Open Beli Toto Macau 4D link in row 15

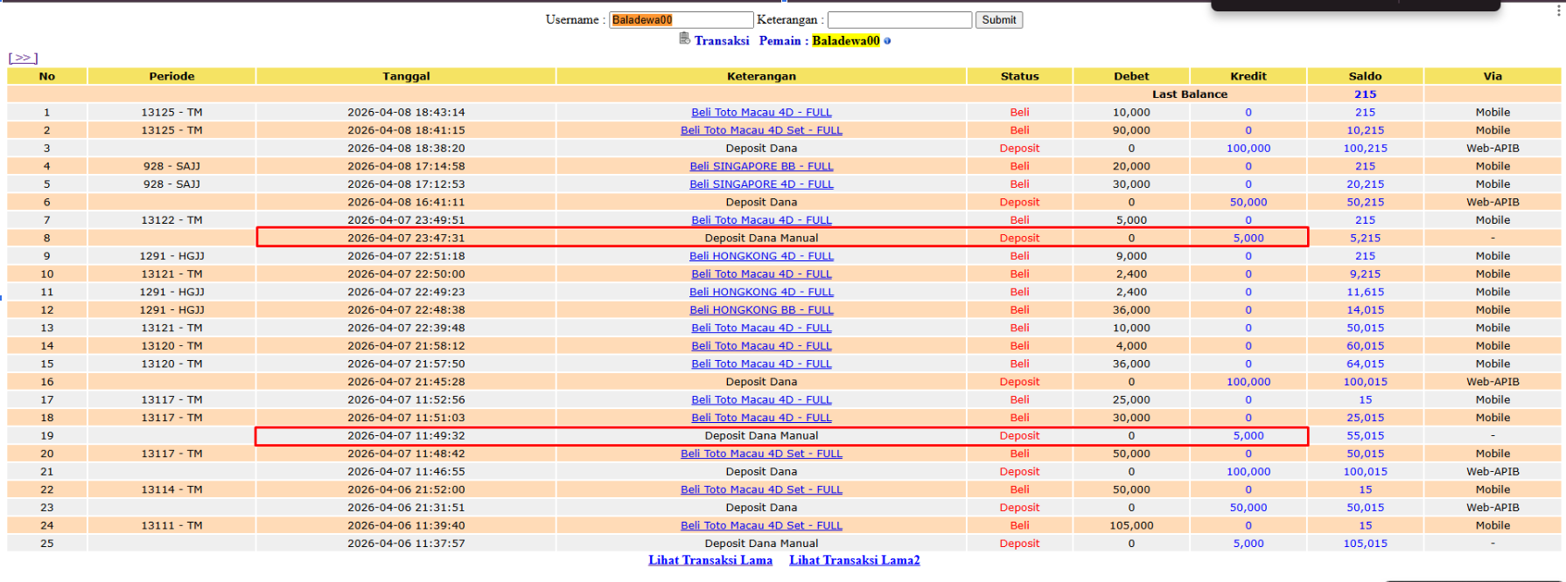click(761, 364)
